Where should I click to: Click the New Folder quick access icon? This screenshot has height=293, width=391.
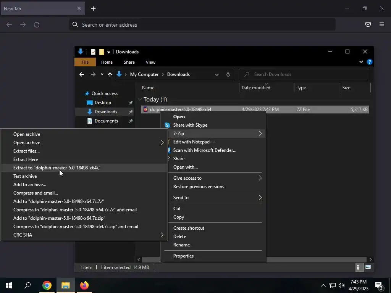coord(102,52)
